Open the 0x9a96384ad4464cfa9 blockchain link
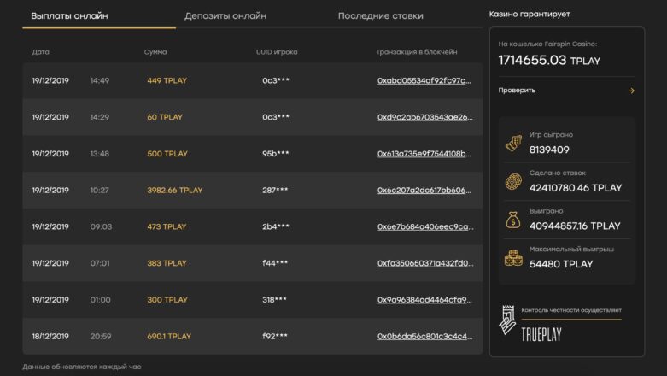This screenshot has height=376, width=667. (x=424, y=300)
